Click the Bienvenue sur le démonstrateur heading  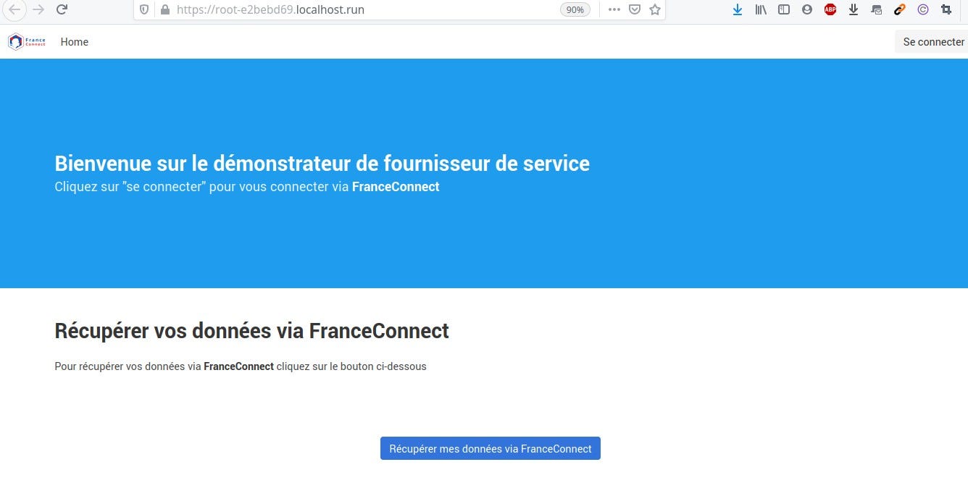[x=322, y=163]
